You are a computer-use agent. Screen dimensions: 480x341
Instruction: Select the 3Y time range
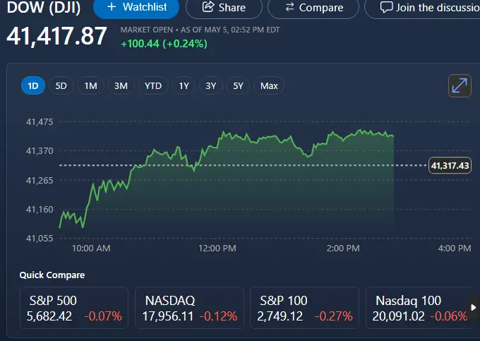click(x=211, y=86)
